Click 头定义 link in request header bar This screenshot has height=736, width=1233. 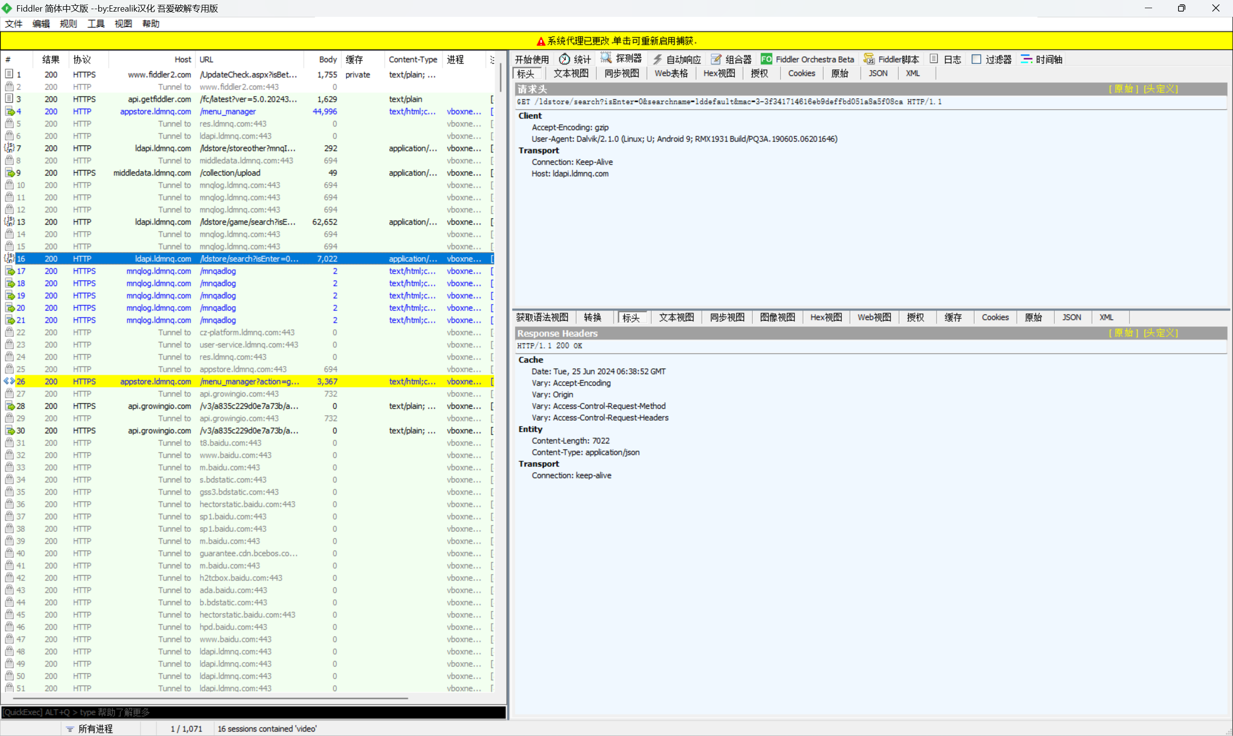point(1160,89)
